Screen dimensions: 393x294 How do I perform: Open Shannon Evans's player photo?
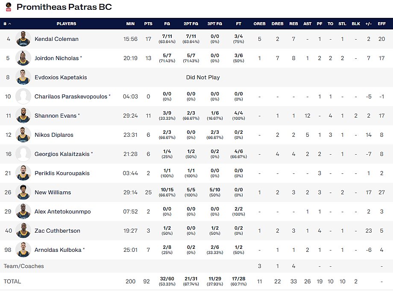[x=23, y=115]
